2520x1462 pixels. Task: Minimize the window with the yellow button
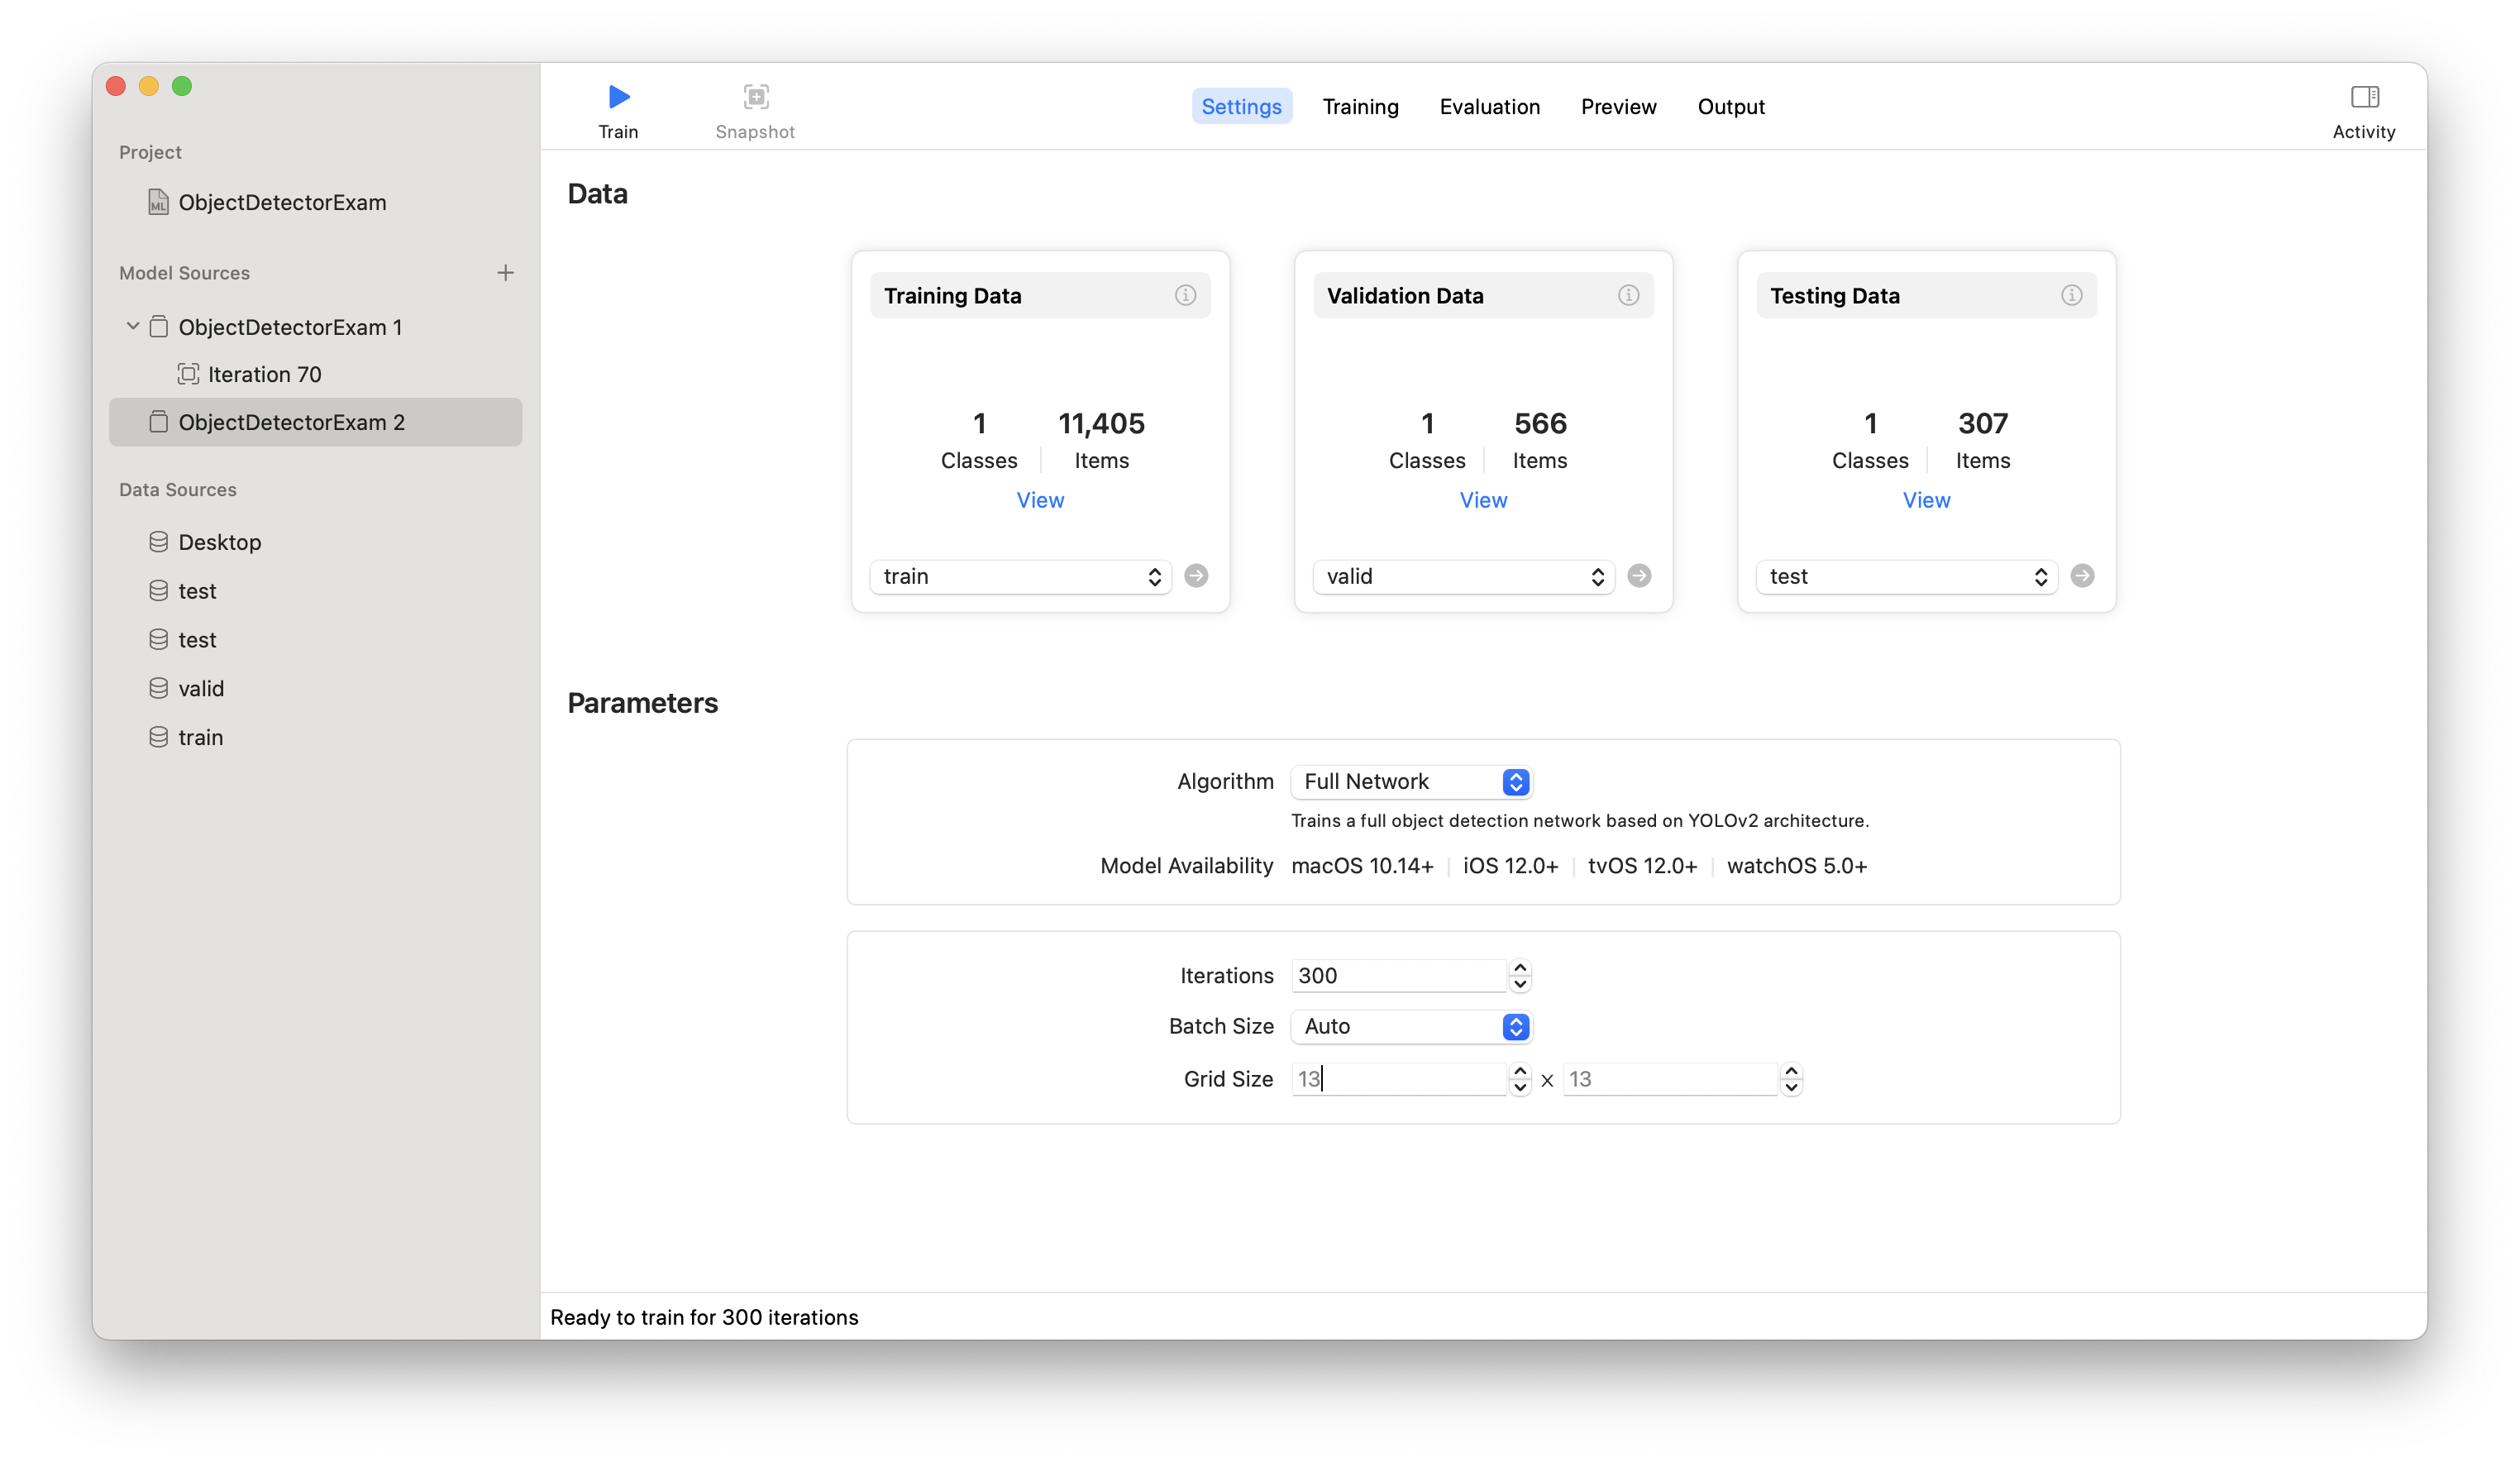click(149, 86)
